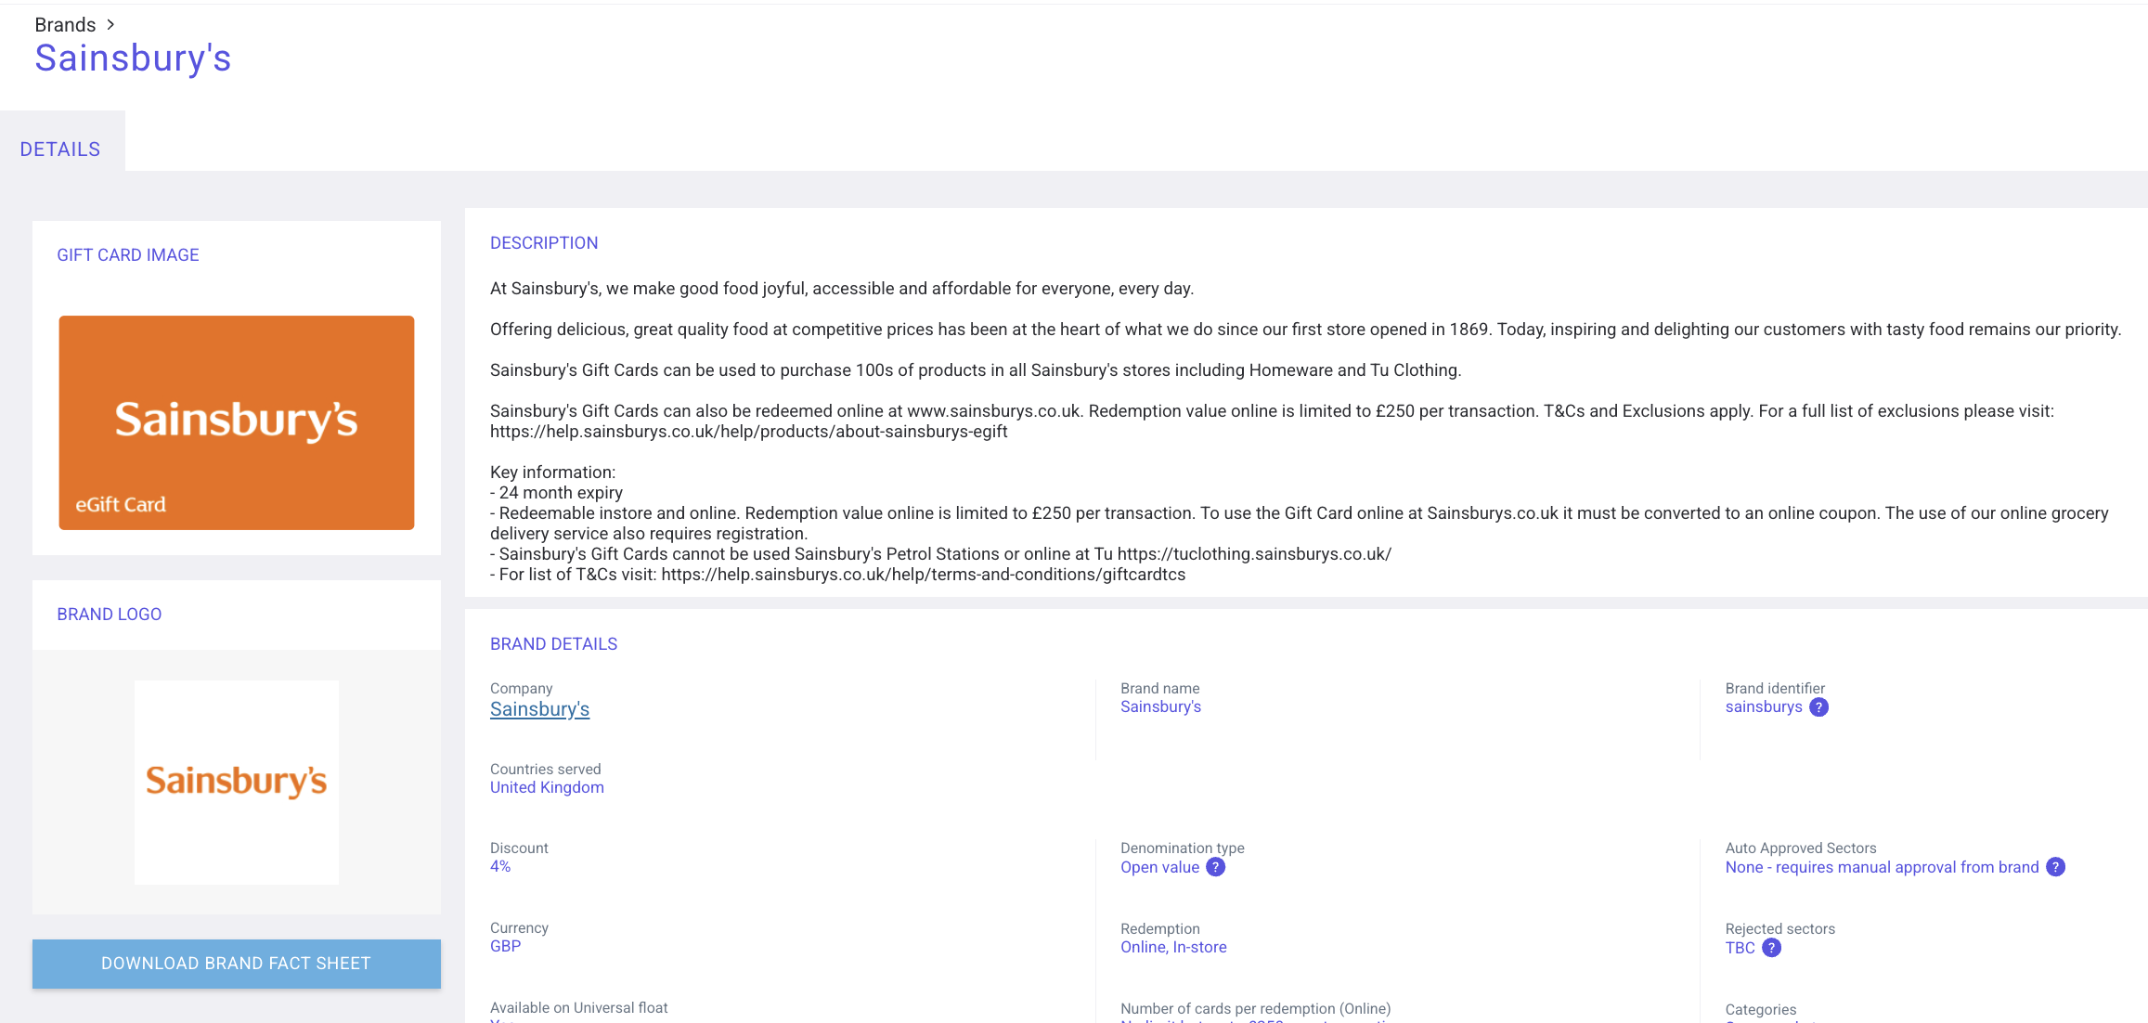Open the Online, In-store redemption link

pos(1173,947)
